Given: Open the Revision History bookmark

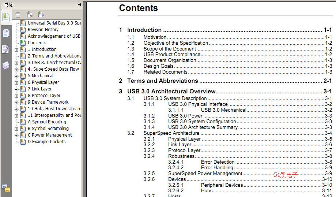Looking at the screenshot, I should pyautogui.click(x=43, y=30).
